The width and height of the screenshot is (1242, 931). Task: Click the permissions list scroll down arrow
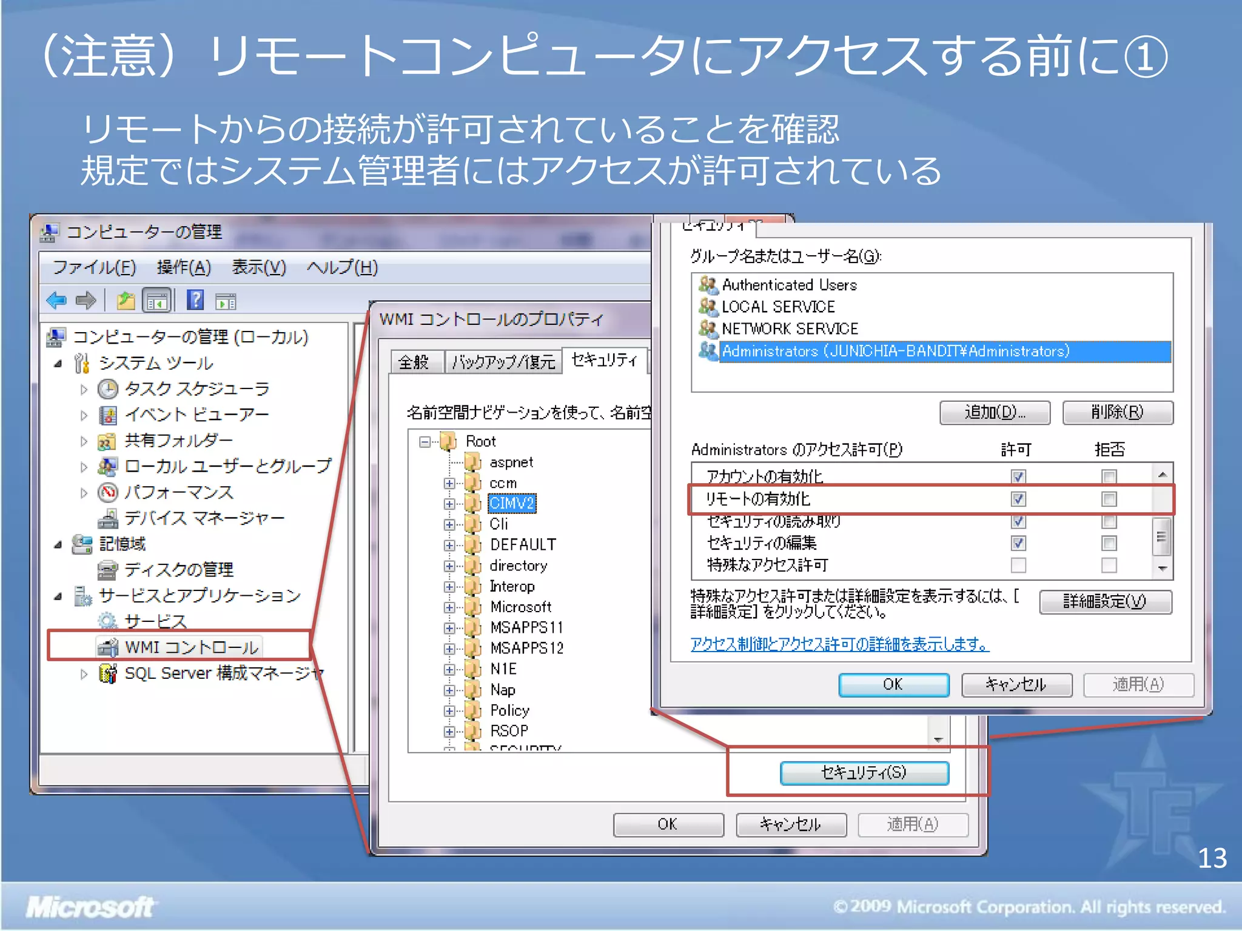[x=1162, y=569]
